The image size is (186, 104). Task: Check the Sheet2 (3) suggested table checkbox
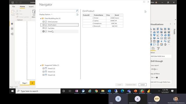pos(43,72)
